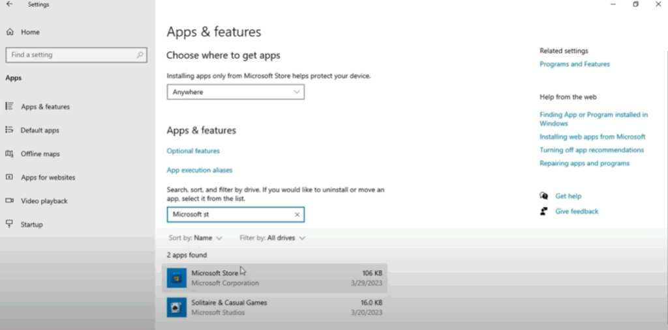Open the Home settings page

(x=30, y=32)
